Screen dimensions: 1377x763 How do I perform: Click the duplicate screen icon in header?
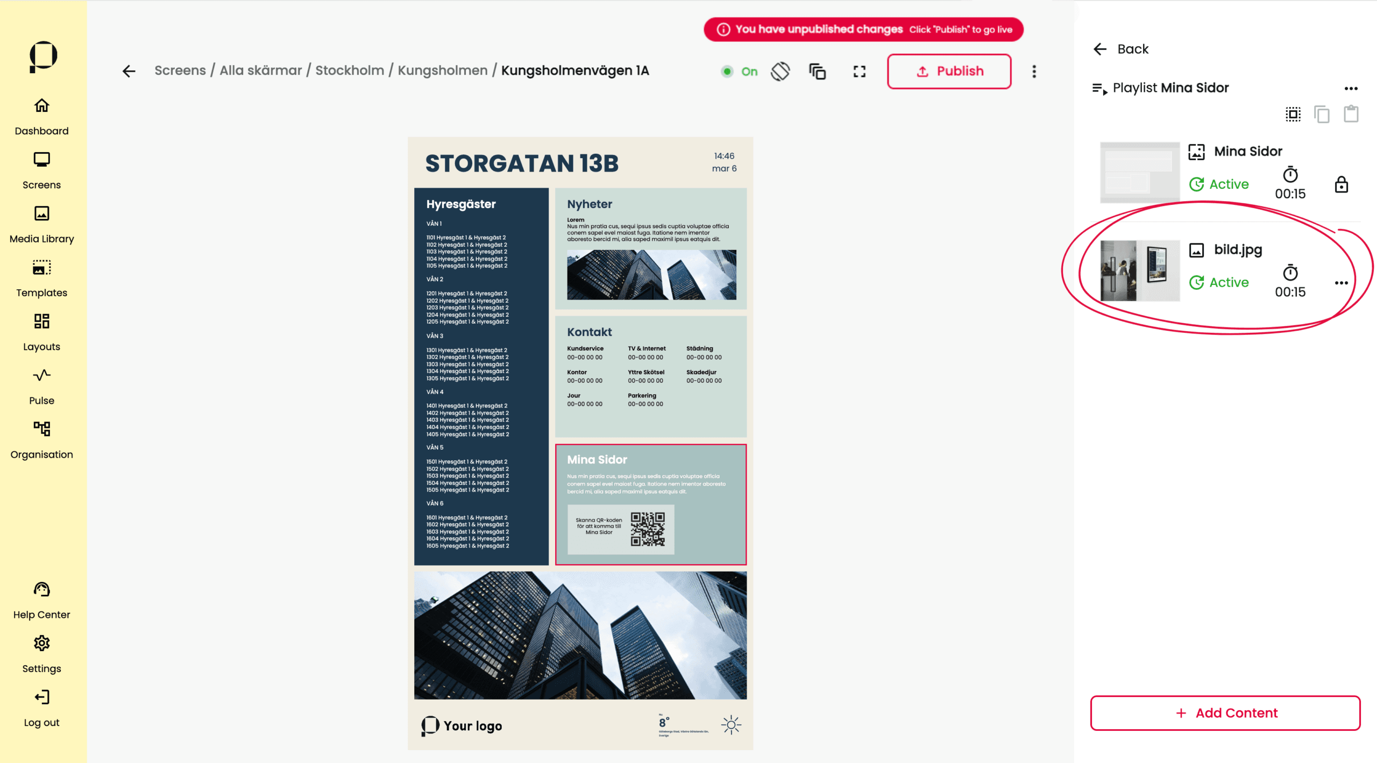817,71
